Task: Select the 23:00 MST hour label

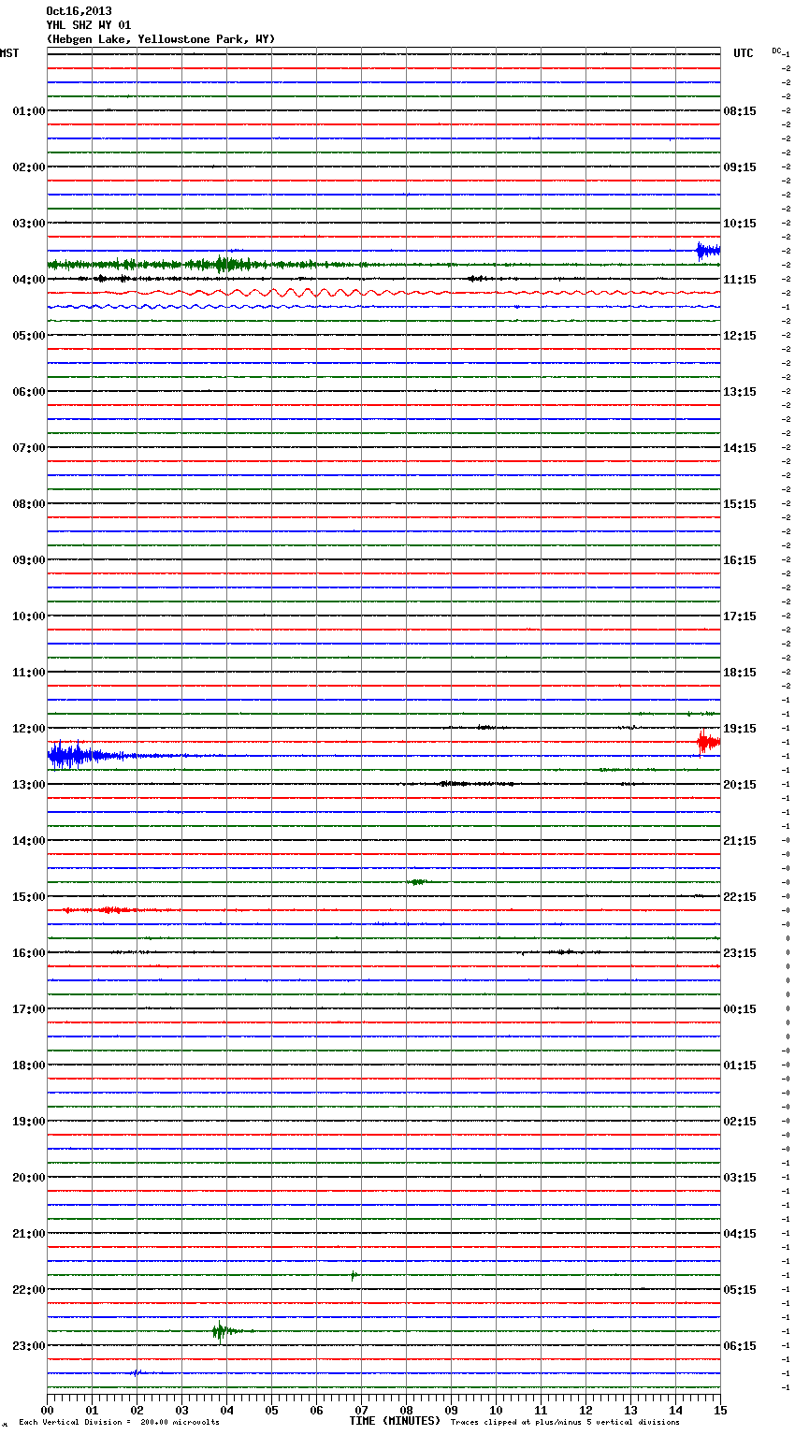Action: coord(28,1346)
